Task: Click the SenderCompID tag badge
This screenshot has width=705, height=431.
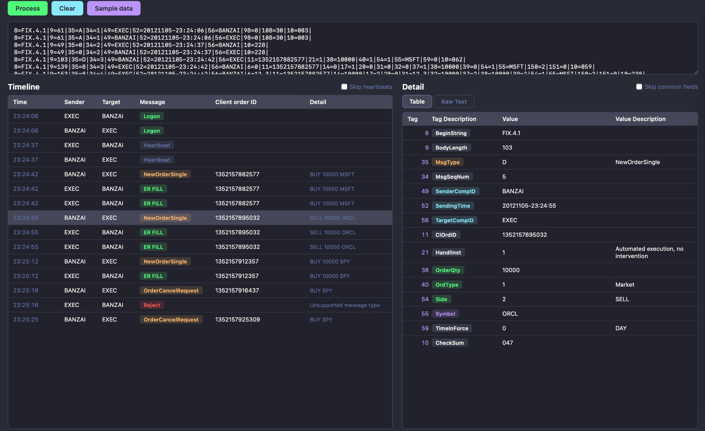Action: [x=456, y=191]
